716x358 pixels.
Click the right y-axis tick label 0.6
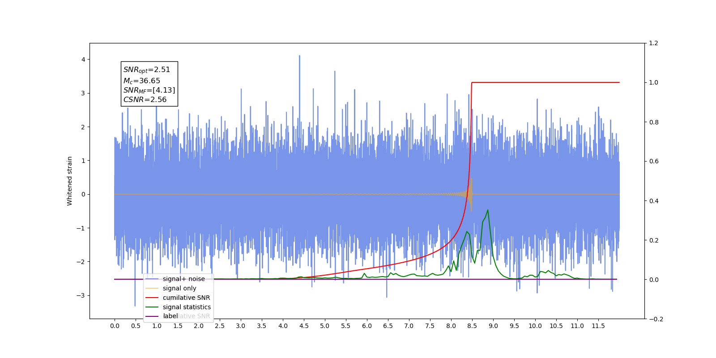point(653,162)
